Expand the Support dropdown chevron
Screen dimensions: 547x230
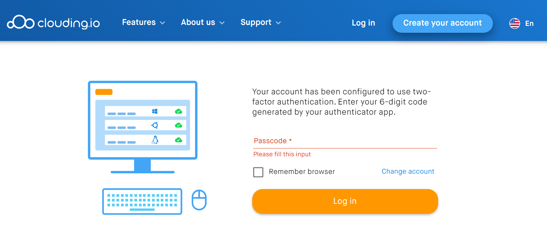pos(278,23)
